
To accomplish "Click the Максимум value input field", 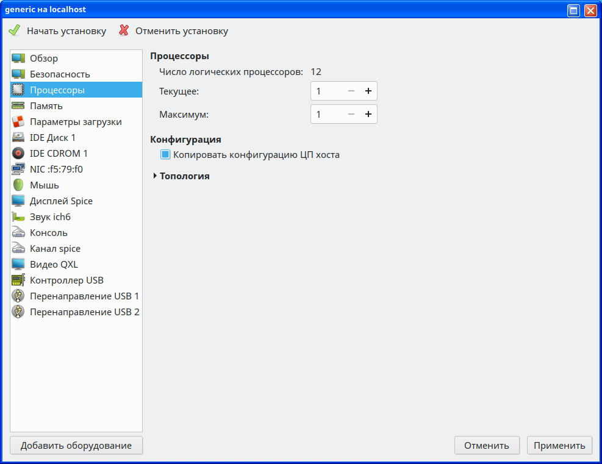I will tap(326, 114).
